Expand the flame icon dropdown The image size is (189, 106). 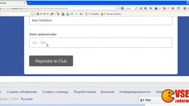(x=105, y=14)
